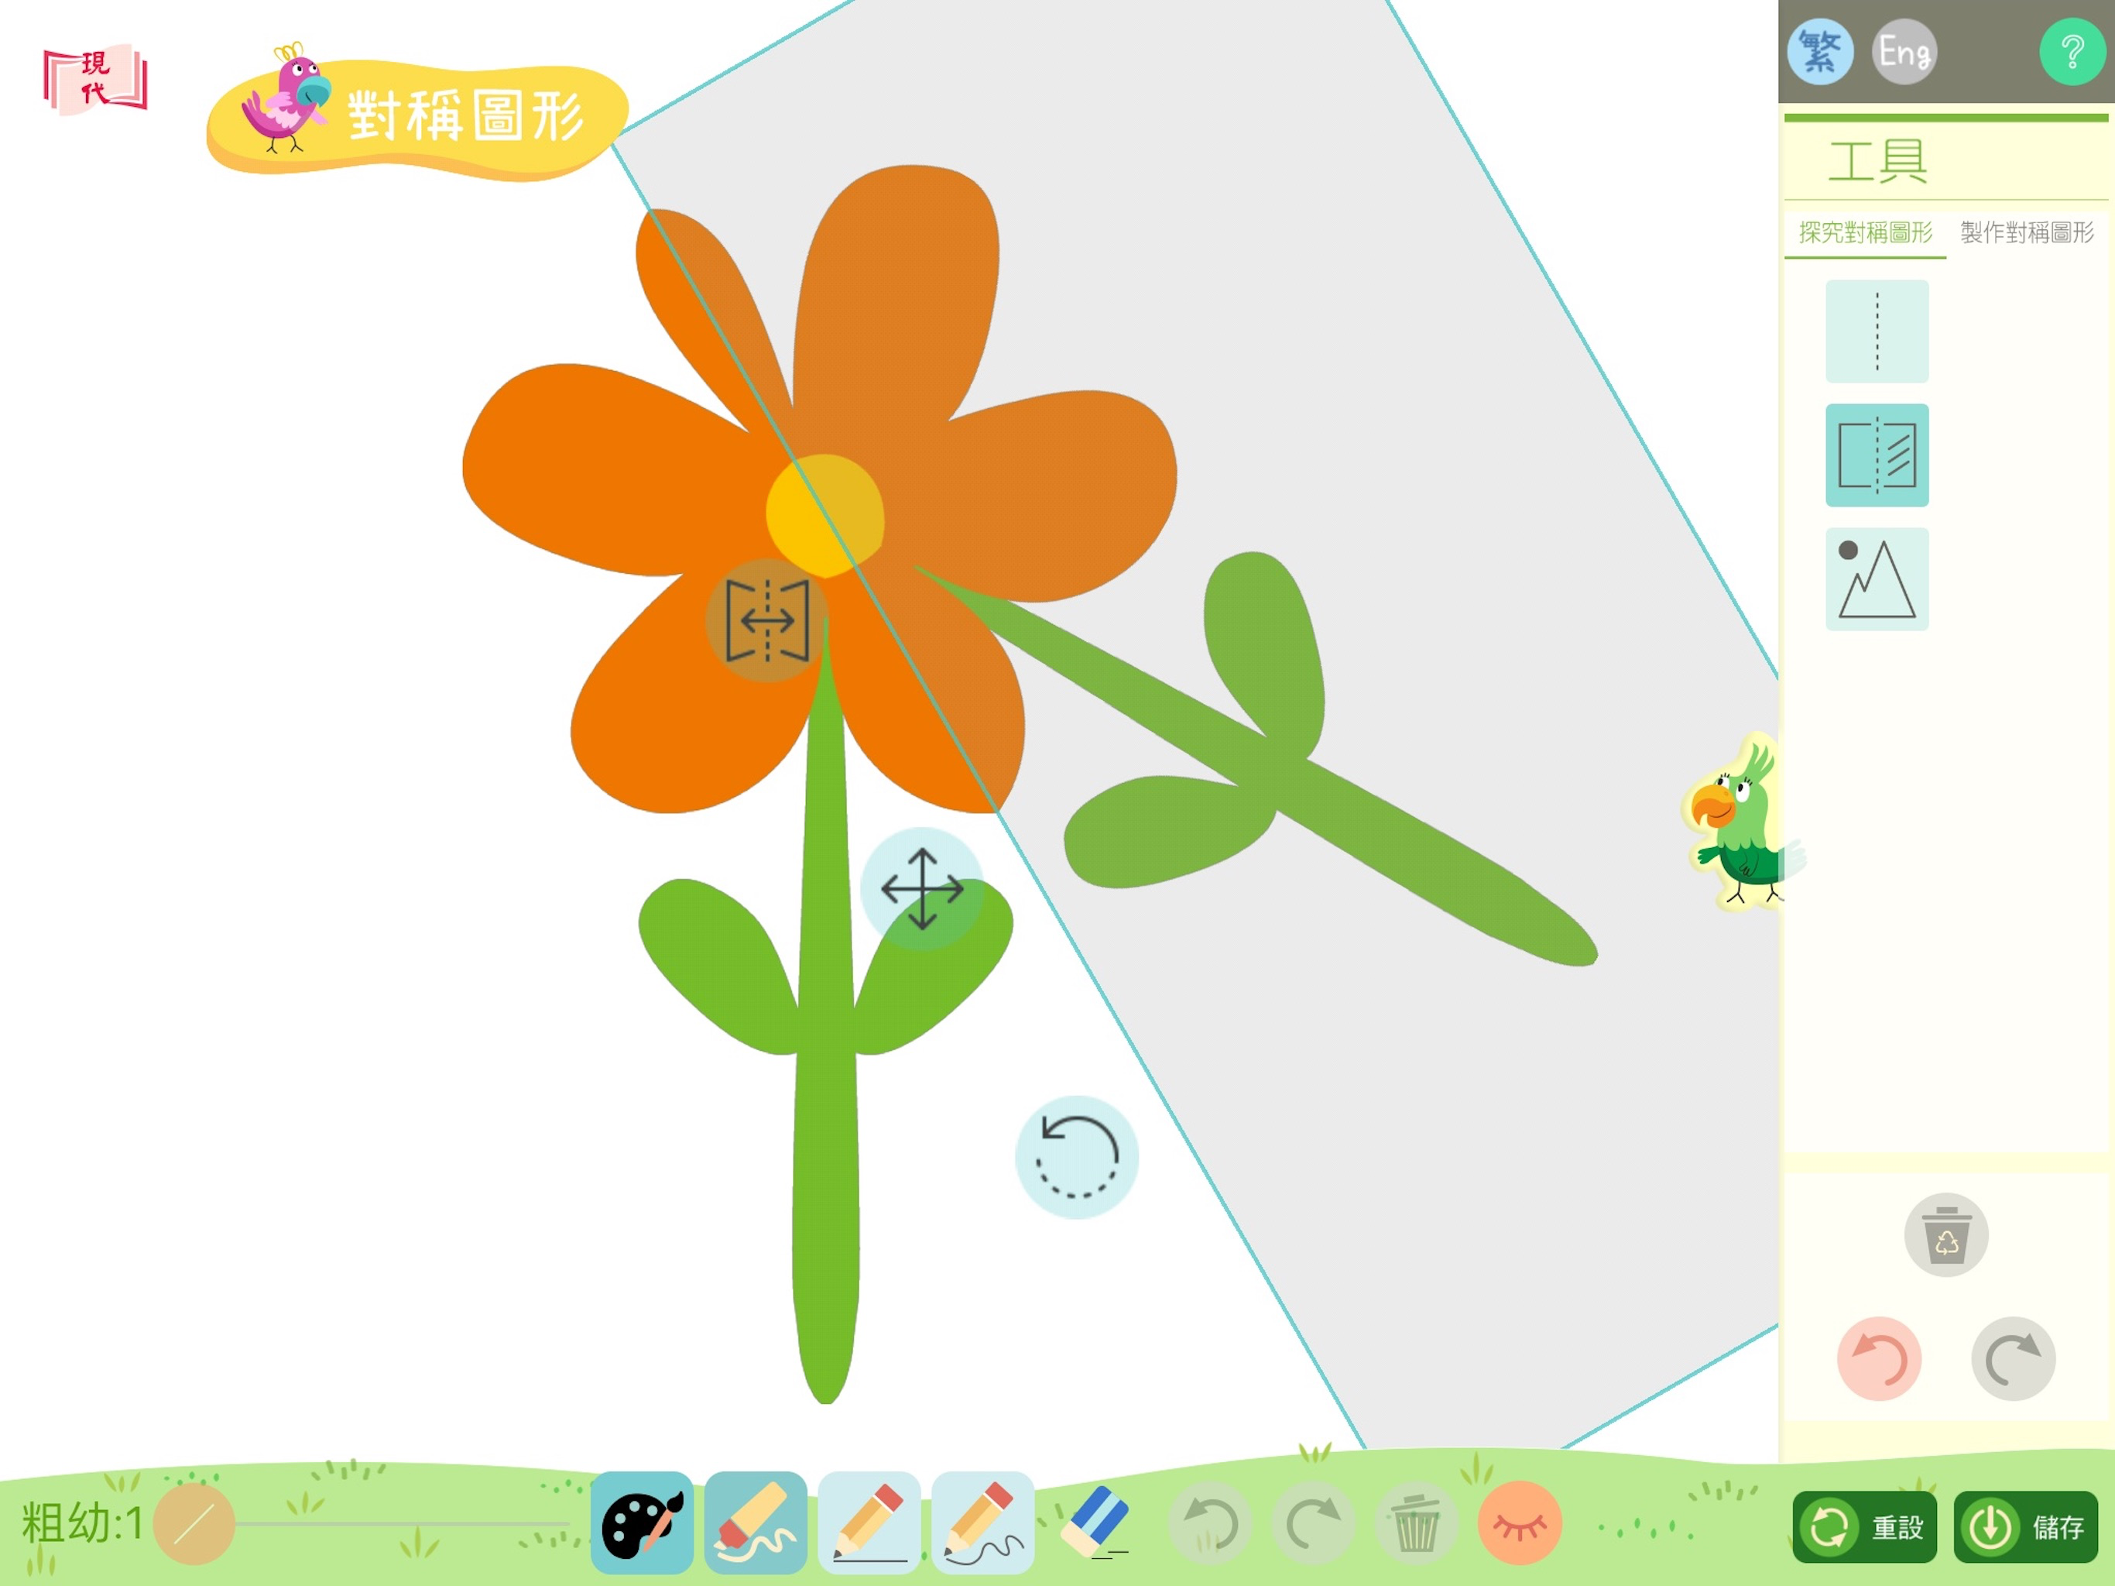Click the 粗幼:1 thickness label

pyautogui.click(x=82, y=1522)
